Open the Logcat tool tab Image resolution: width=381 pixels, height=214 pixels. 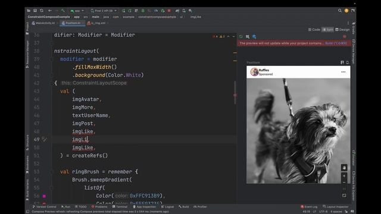coord(167,207)
